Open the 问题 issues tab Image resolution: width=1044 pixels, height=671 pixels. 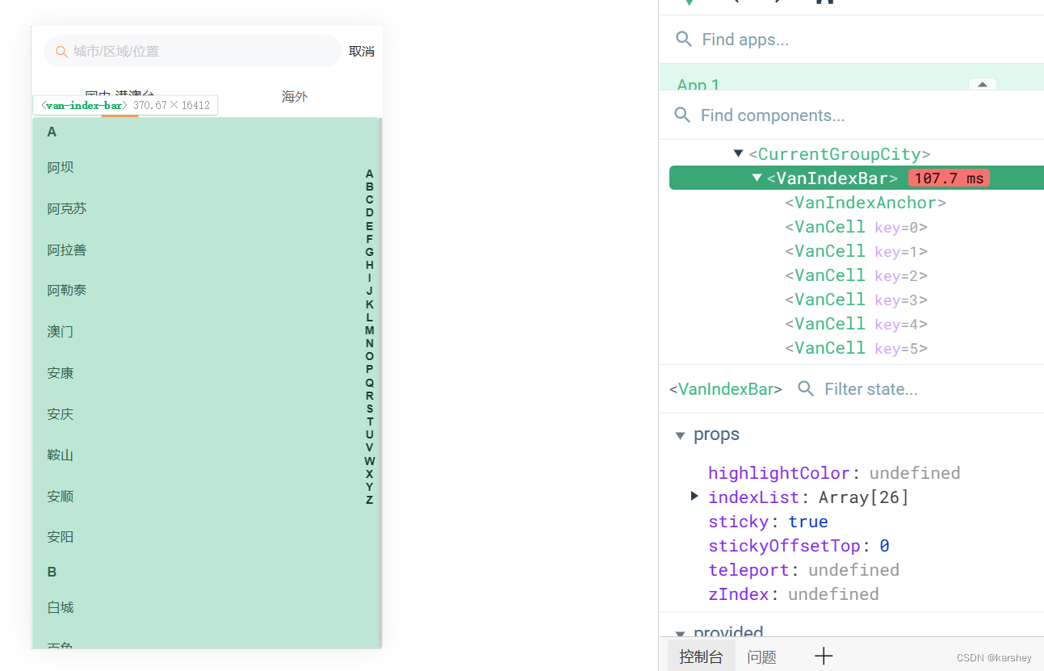point(761,657)
